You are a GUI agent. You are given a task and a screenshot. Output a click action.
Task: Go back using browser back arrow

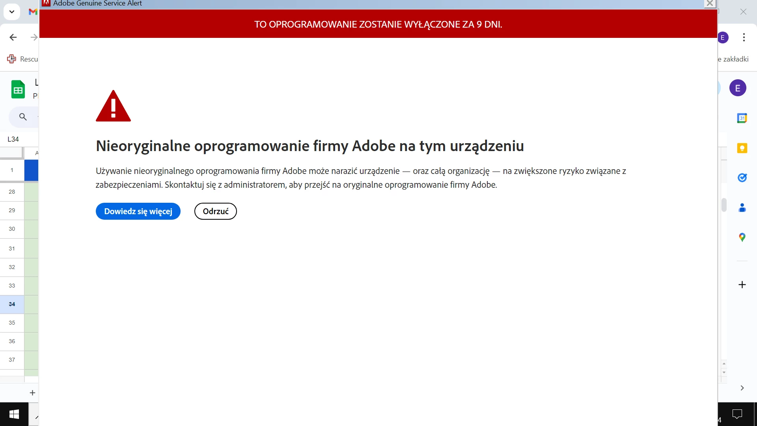click(13, 37)
